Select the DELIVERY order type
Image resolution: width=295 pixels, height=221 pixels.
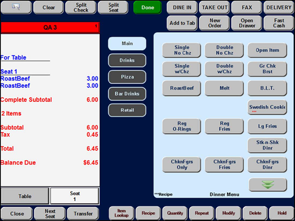pos(279,8)
